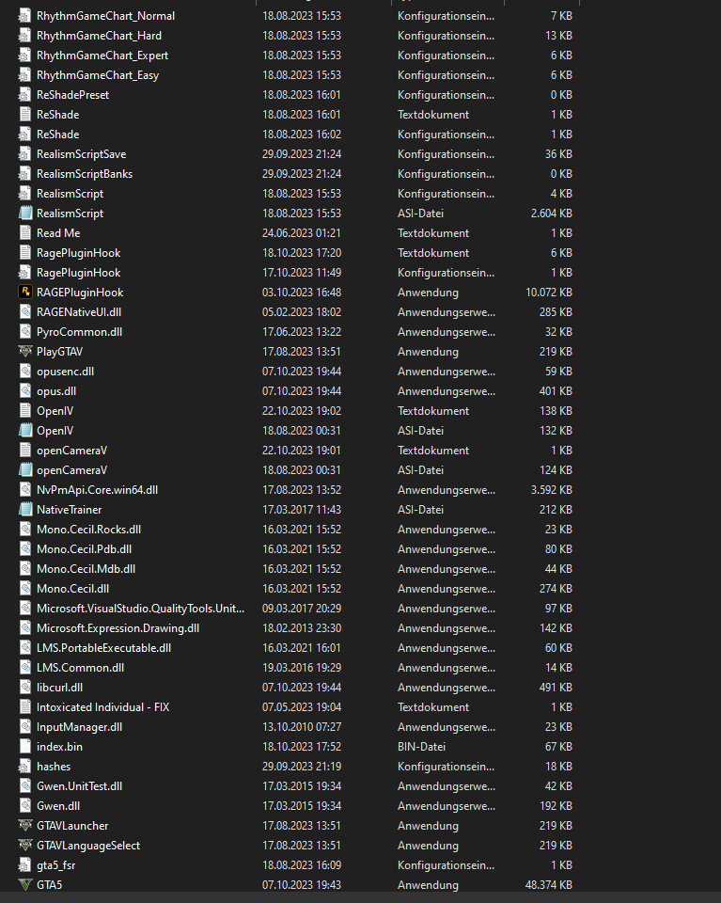Select the RealismScript configuration file name
Screen dimensions: 721x903
tap(71, 194)
